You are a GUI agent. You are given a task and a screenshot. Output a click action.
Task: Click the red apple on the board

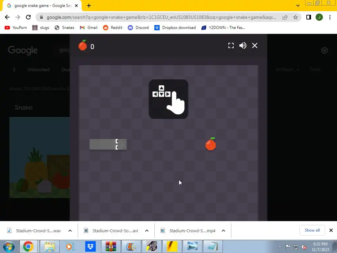point(210,144)
